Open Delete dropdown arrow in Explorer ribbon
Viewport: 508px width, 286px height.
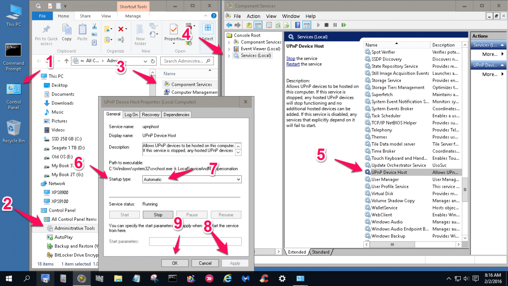(x=126, y=29)
